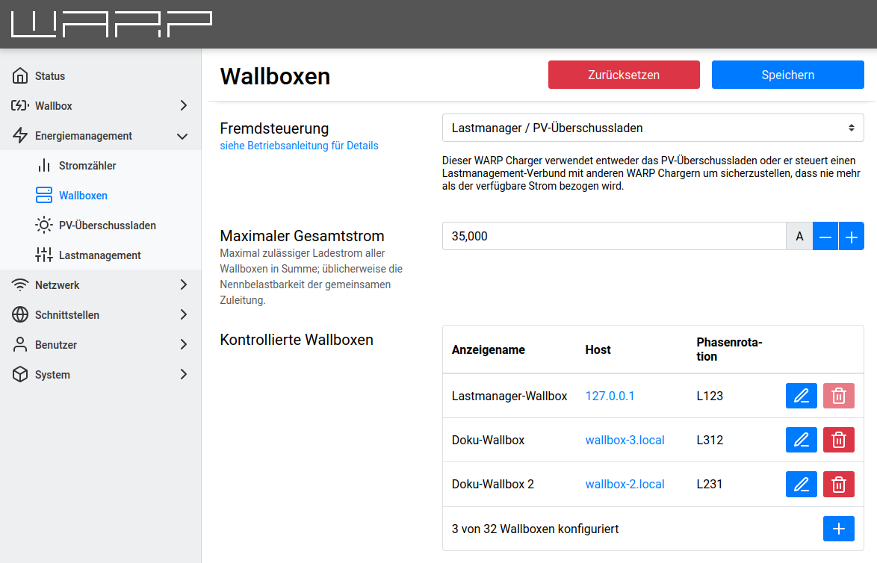Increase the maximum total current
Screen dimensions: 877x563
pos(851,236)
